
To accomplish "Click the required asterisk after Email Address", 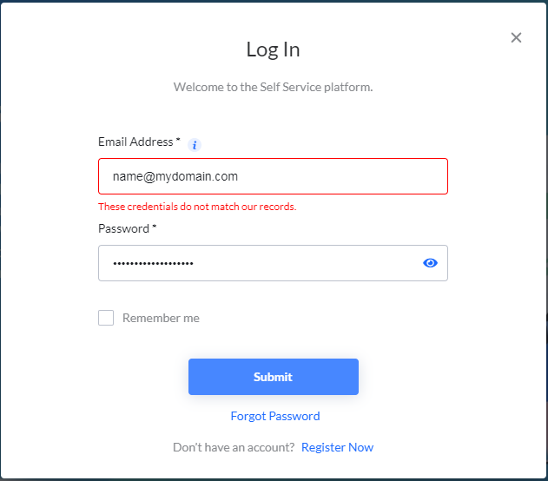I will click(179, 141).
